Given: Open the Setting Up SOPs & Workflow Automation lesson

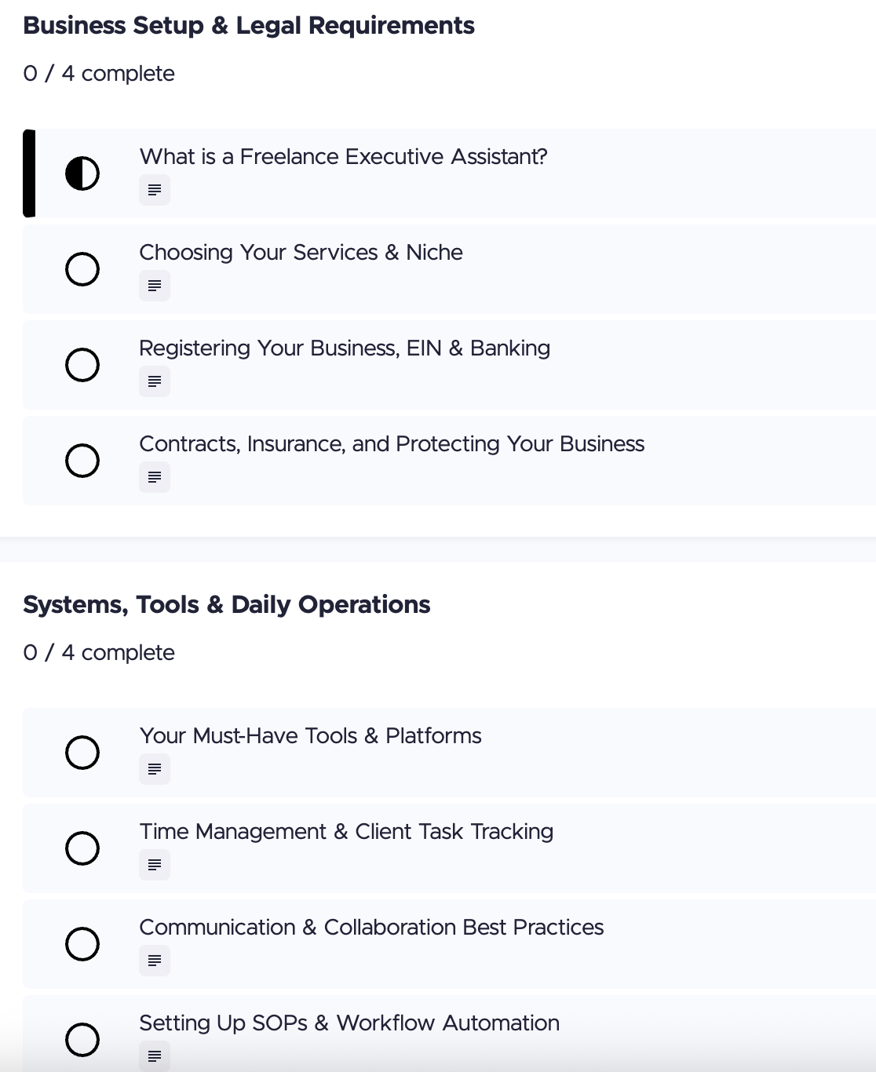Looking at the screenshot, I should coord(349,1023).
